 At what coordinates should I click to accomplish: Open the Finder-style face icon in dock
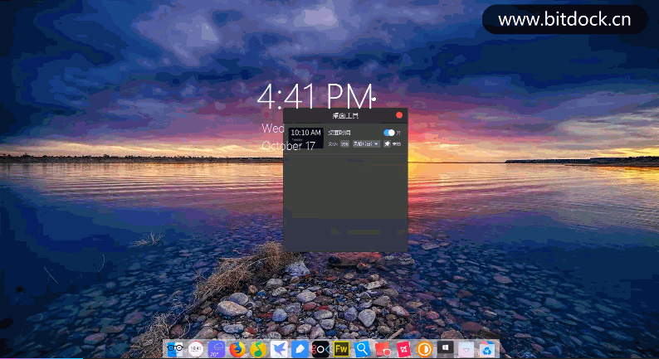(x=175, y=349)
